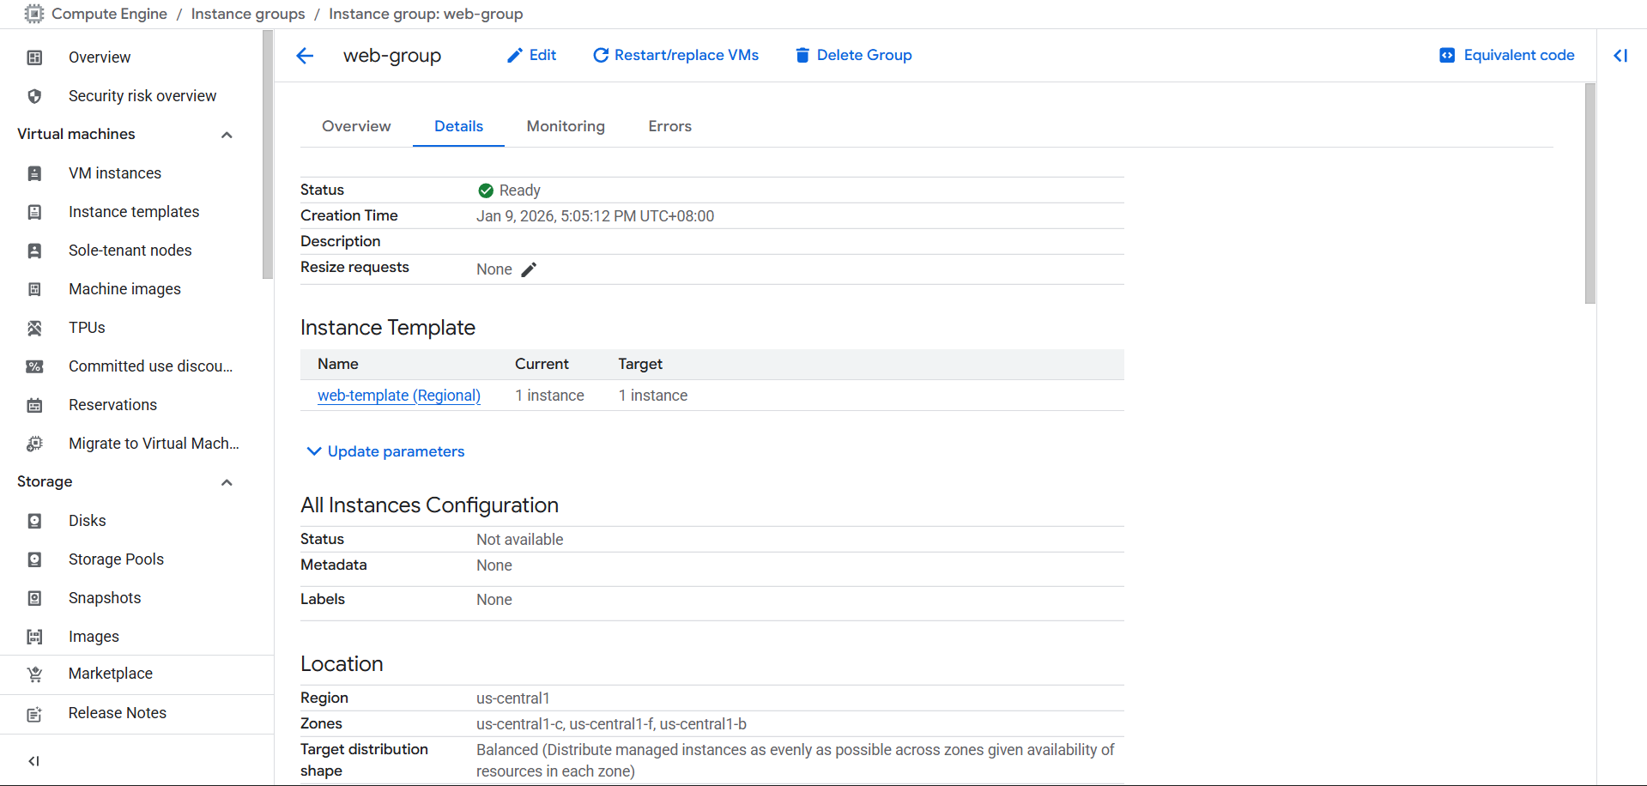Expand Update parameters
The image size is (1647, 786).
385,451
